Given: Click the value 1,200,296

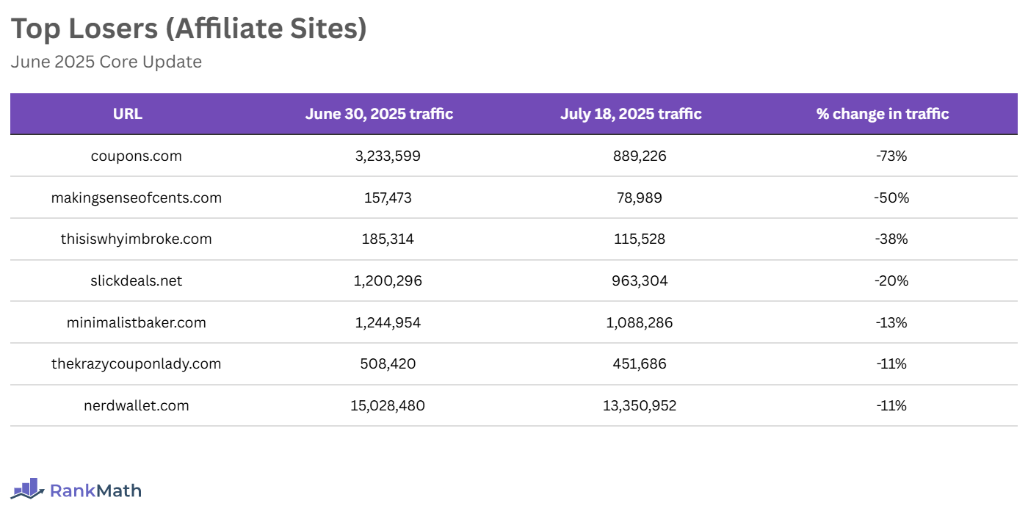Looking at the screenshot, I should coord(388,280).
